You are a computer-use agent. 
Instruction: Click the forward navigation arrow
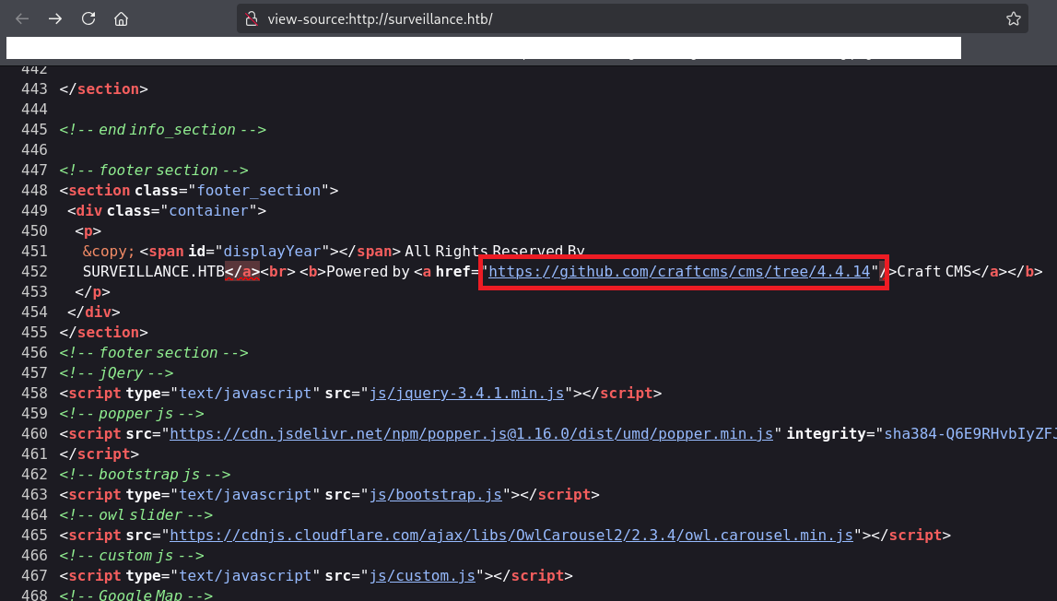(x=55, y=18)
